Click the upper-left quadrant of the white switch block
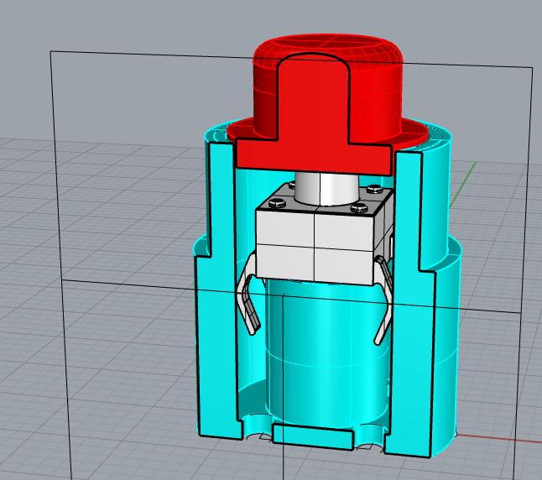The image size is (542, 480). 285,228
